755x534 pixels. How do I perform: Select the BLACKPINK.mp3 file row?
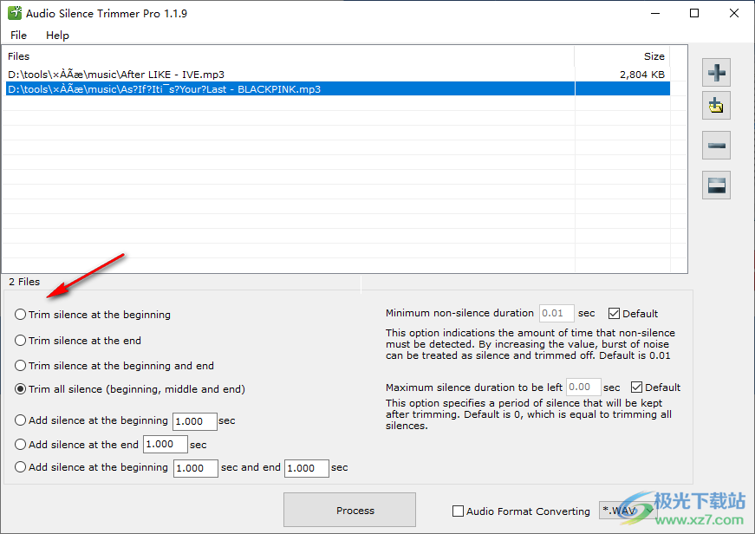(x=164, y=88)
